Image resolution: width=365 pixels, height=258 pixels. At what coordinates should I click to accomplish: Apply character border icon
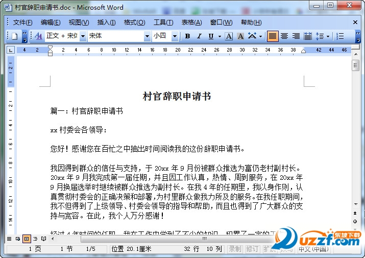(x=229, y=36)
